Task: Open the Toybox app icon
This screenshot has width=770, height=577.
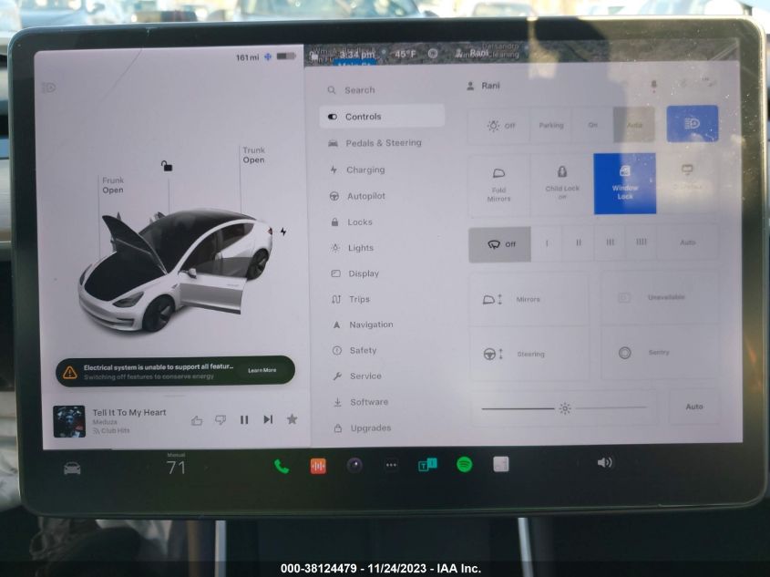Action: tap(427, 464)
